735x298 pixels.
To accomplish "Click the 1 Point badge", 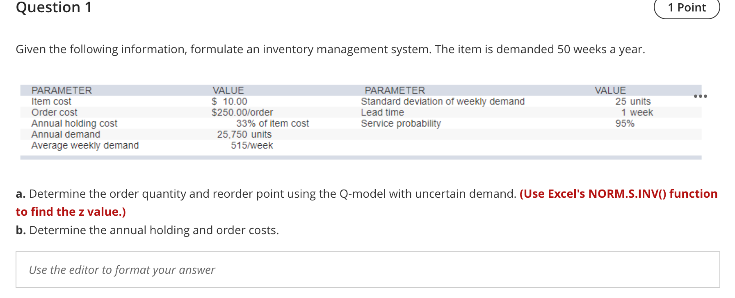I will tap(687, 7).
